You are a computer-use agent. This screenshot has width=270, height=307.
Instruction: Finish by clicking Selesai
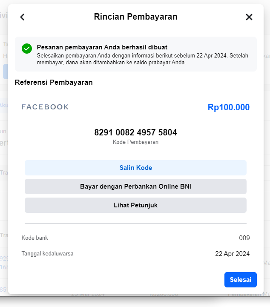(241, 280)
